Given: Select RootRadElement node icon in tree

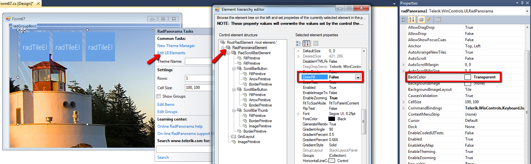Looking at the screenshot, I should click(x=223, y=42).
